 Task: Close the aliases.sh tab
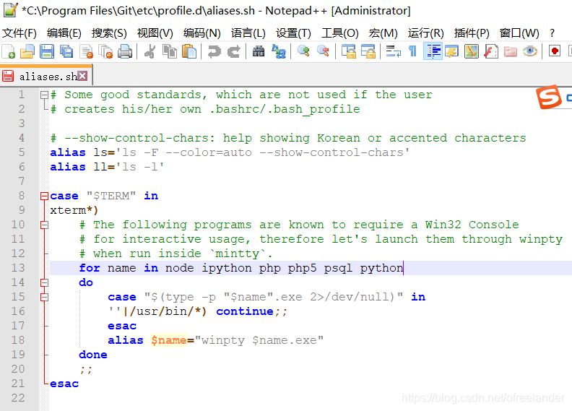[83, 76]
